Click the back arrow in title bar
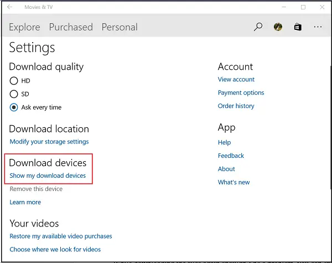This screenshot has height=263, width=332. pyautogui.click(x=10, y=7)
